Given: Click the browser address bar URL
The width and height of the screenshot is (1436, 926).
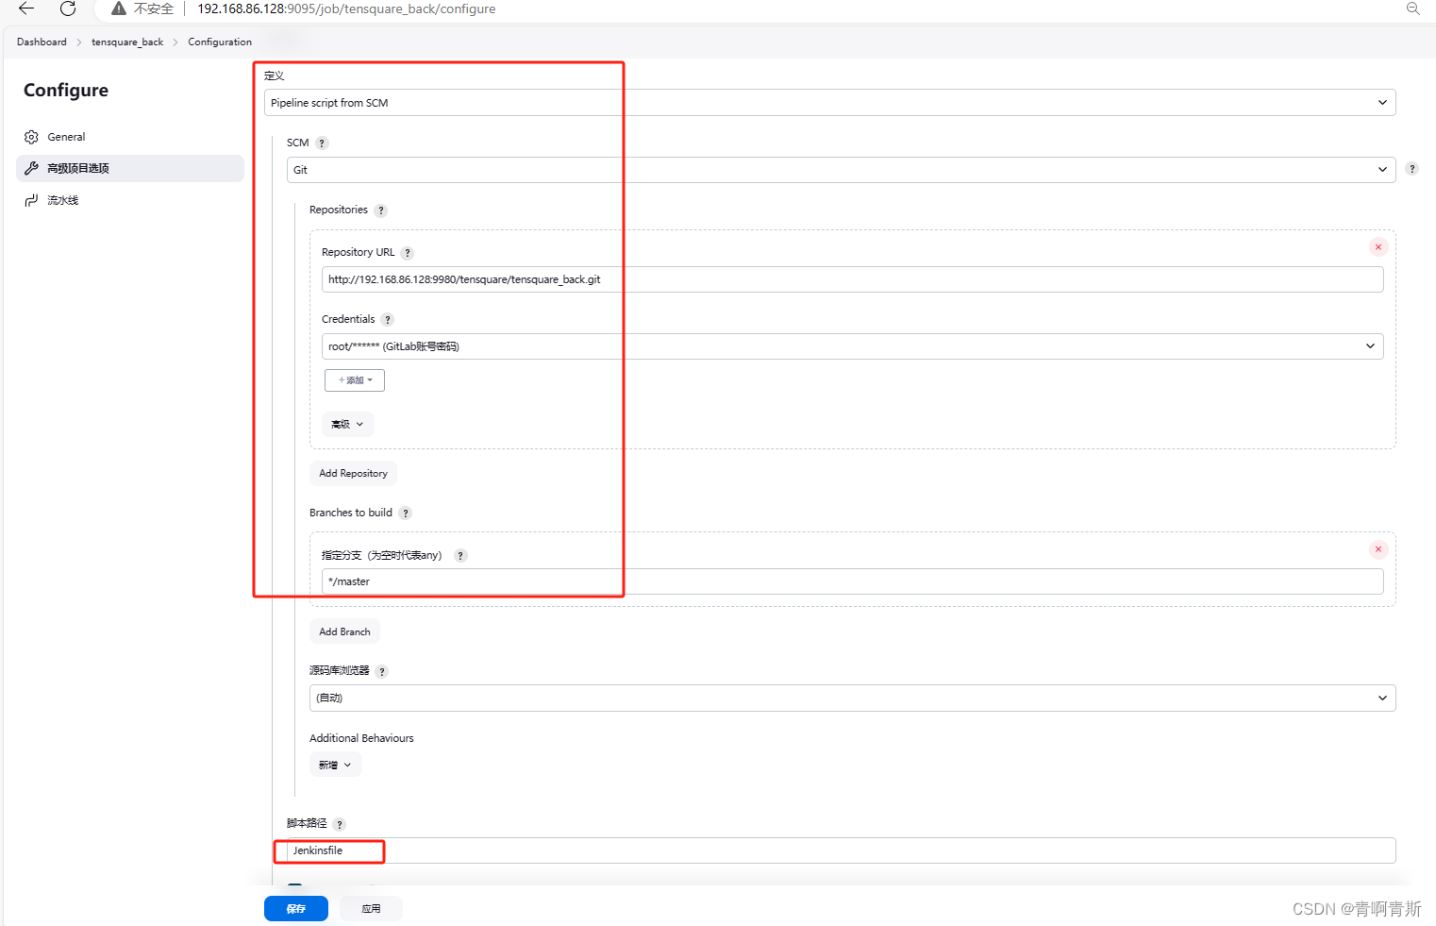Looking at the screenshot, I should pos(346,8).
